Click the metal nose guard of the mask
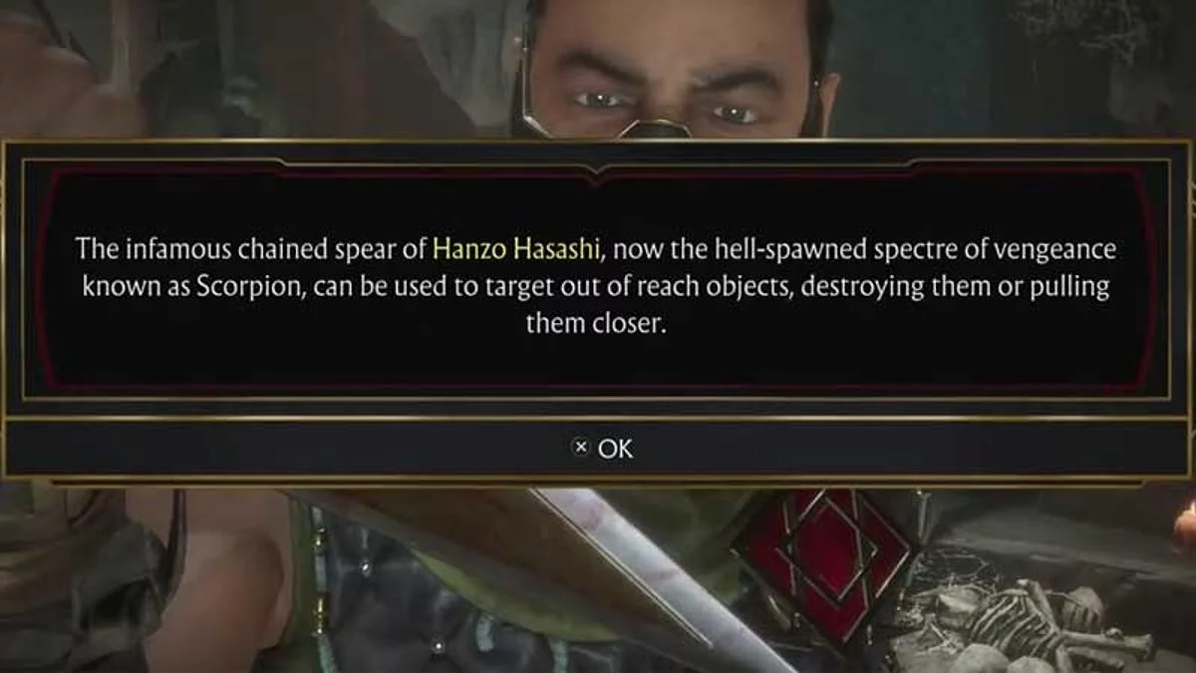Image resolution: width=1196 pixels, height=673 pixels. pos(655,127)
